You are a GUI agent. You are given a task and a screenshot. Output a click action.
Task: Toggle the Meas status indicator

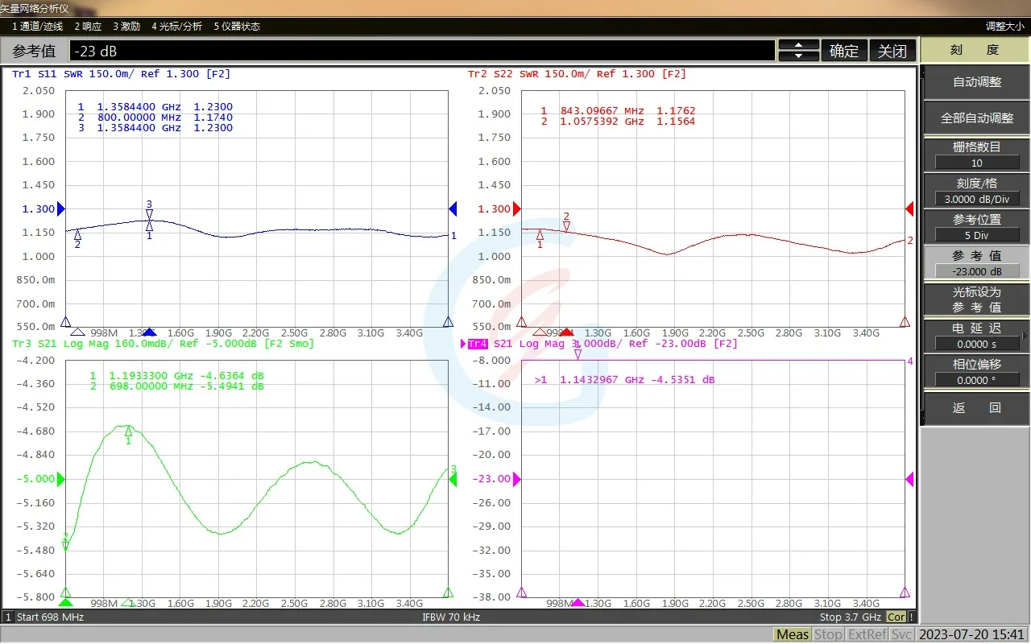point(792,634)
